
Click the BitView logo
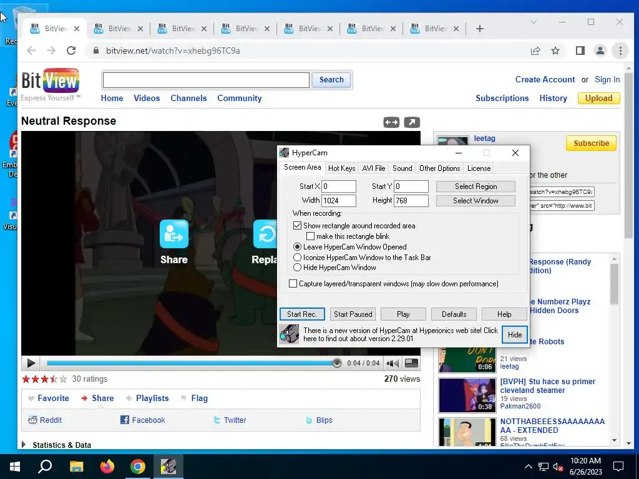tap(50, 85)
